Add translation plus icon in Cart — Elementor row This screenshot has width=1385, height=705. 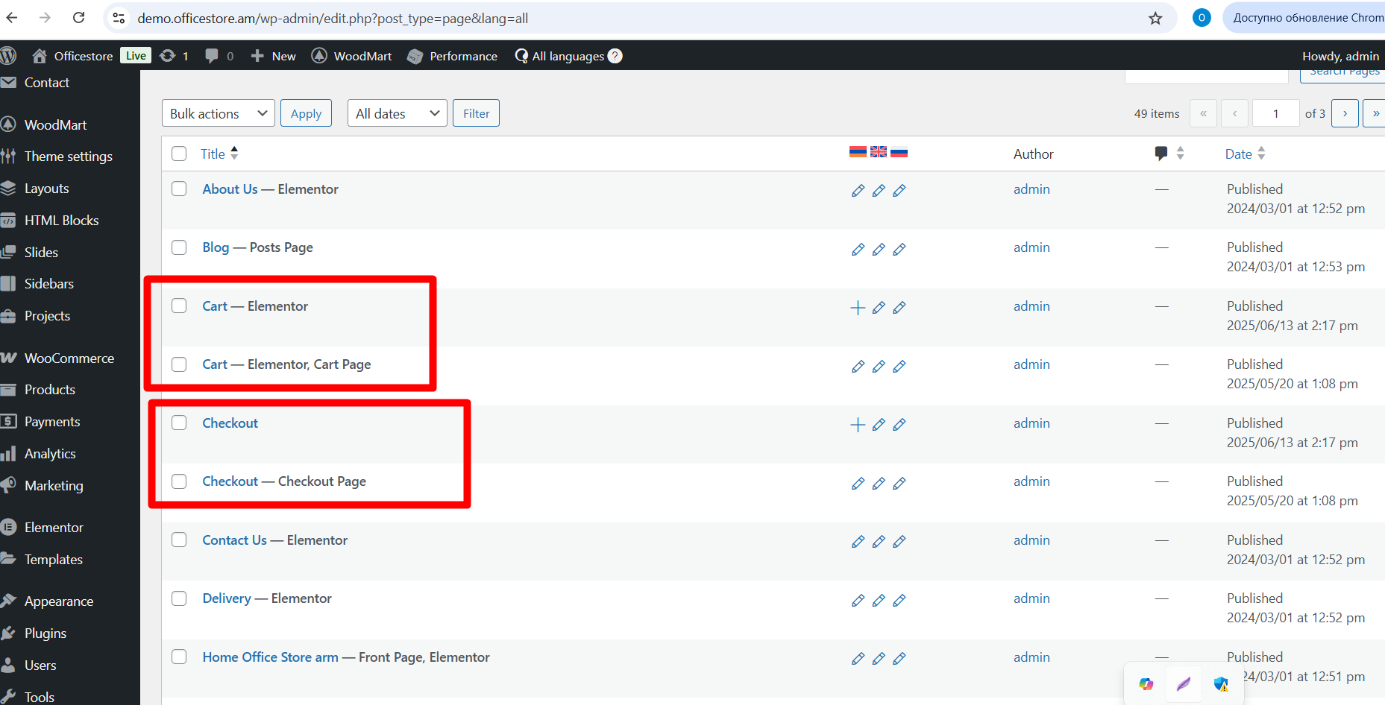coord(858,307)
